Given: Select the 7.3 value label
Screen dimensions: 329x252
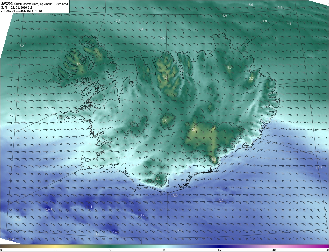Looking at the screenshot, I should point(118,21).
